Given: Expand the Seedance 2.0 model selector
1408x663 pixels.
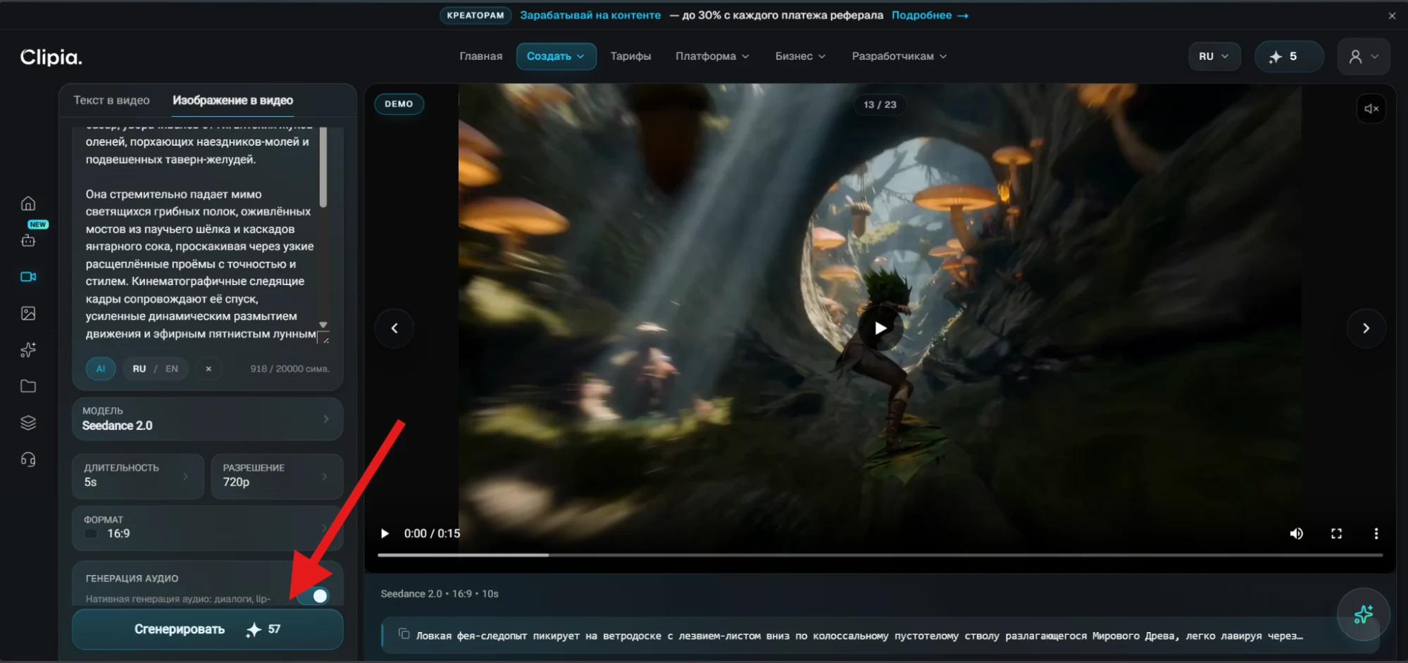Looking at the screenshot, I should tap(207, 419).
